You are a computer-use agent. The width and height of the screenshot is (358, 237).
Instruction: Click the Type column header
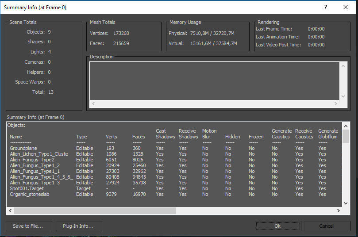click(x=81, y=137)
